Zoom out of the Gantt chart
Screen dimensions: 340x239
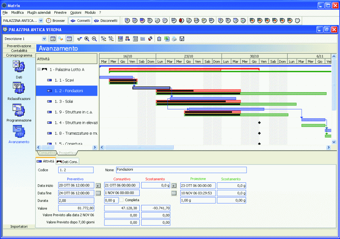click(x=94, y=39)
